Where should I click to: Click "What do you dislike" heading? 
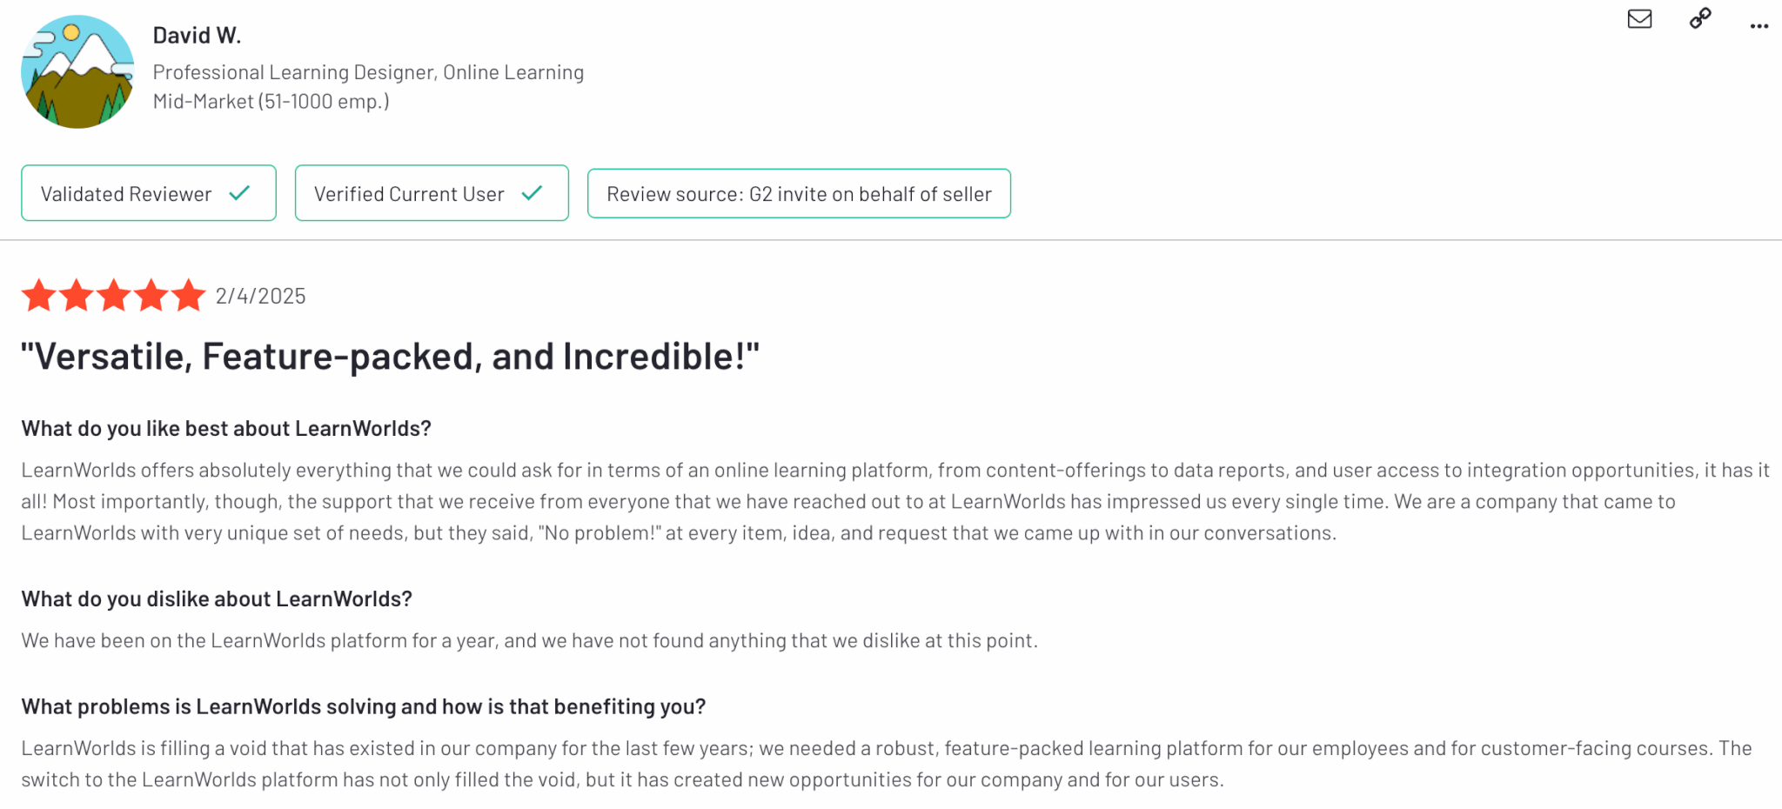(x=217, y=599)
